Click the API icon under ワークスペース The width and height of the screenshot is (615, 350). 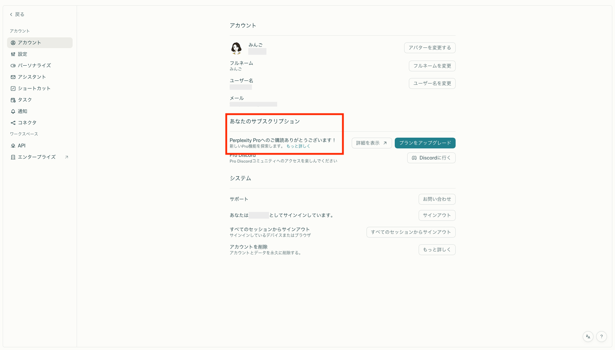click(13, 145)
